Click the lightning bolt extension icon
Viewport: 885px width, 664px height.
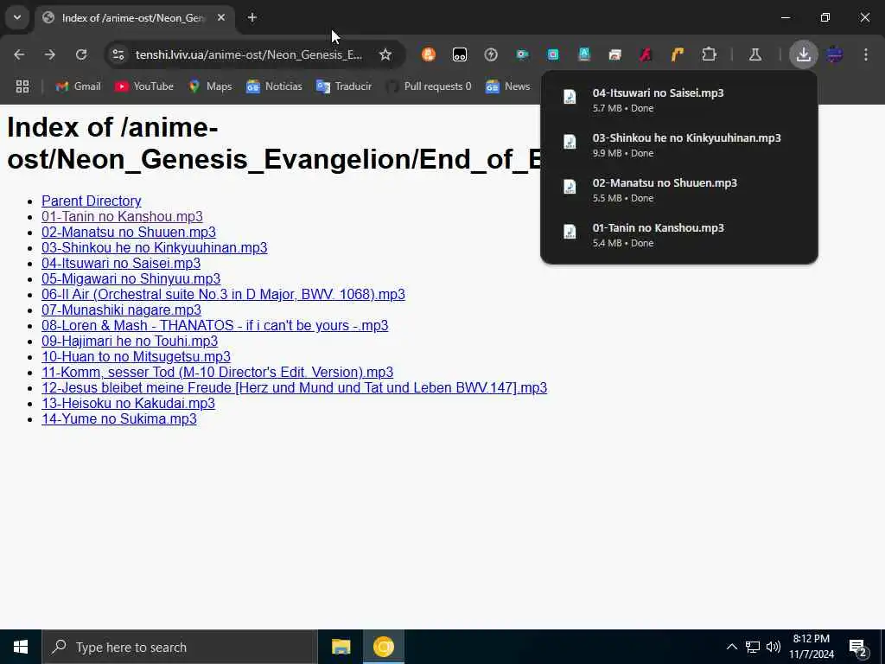click(491, 54)
